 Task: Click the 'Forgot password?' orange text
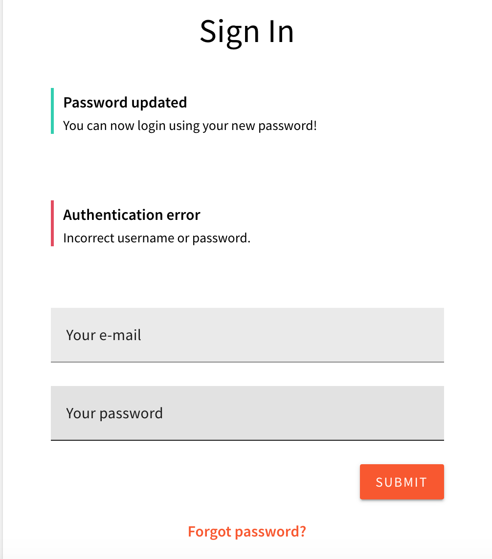[247, 531]
